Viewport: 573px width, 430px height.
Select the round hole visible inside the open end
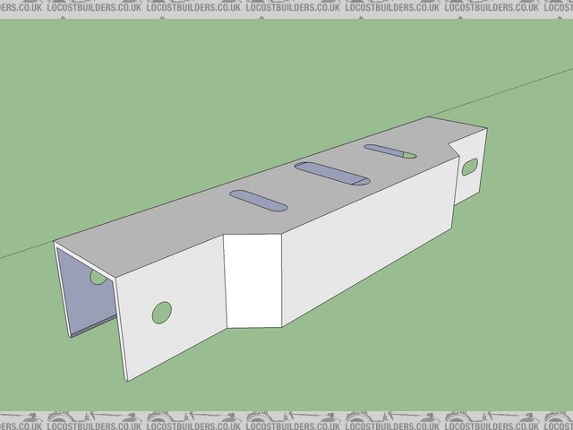98,278
